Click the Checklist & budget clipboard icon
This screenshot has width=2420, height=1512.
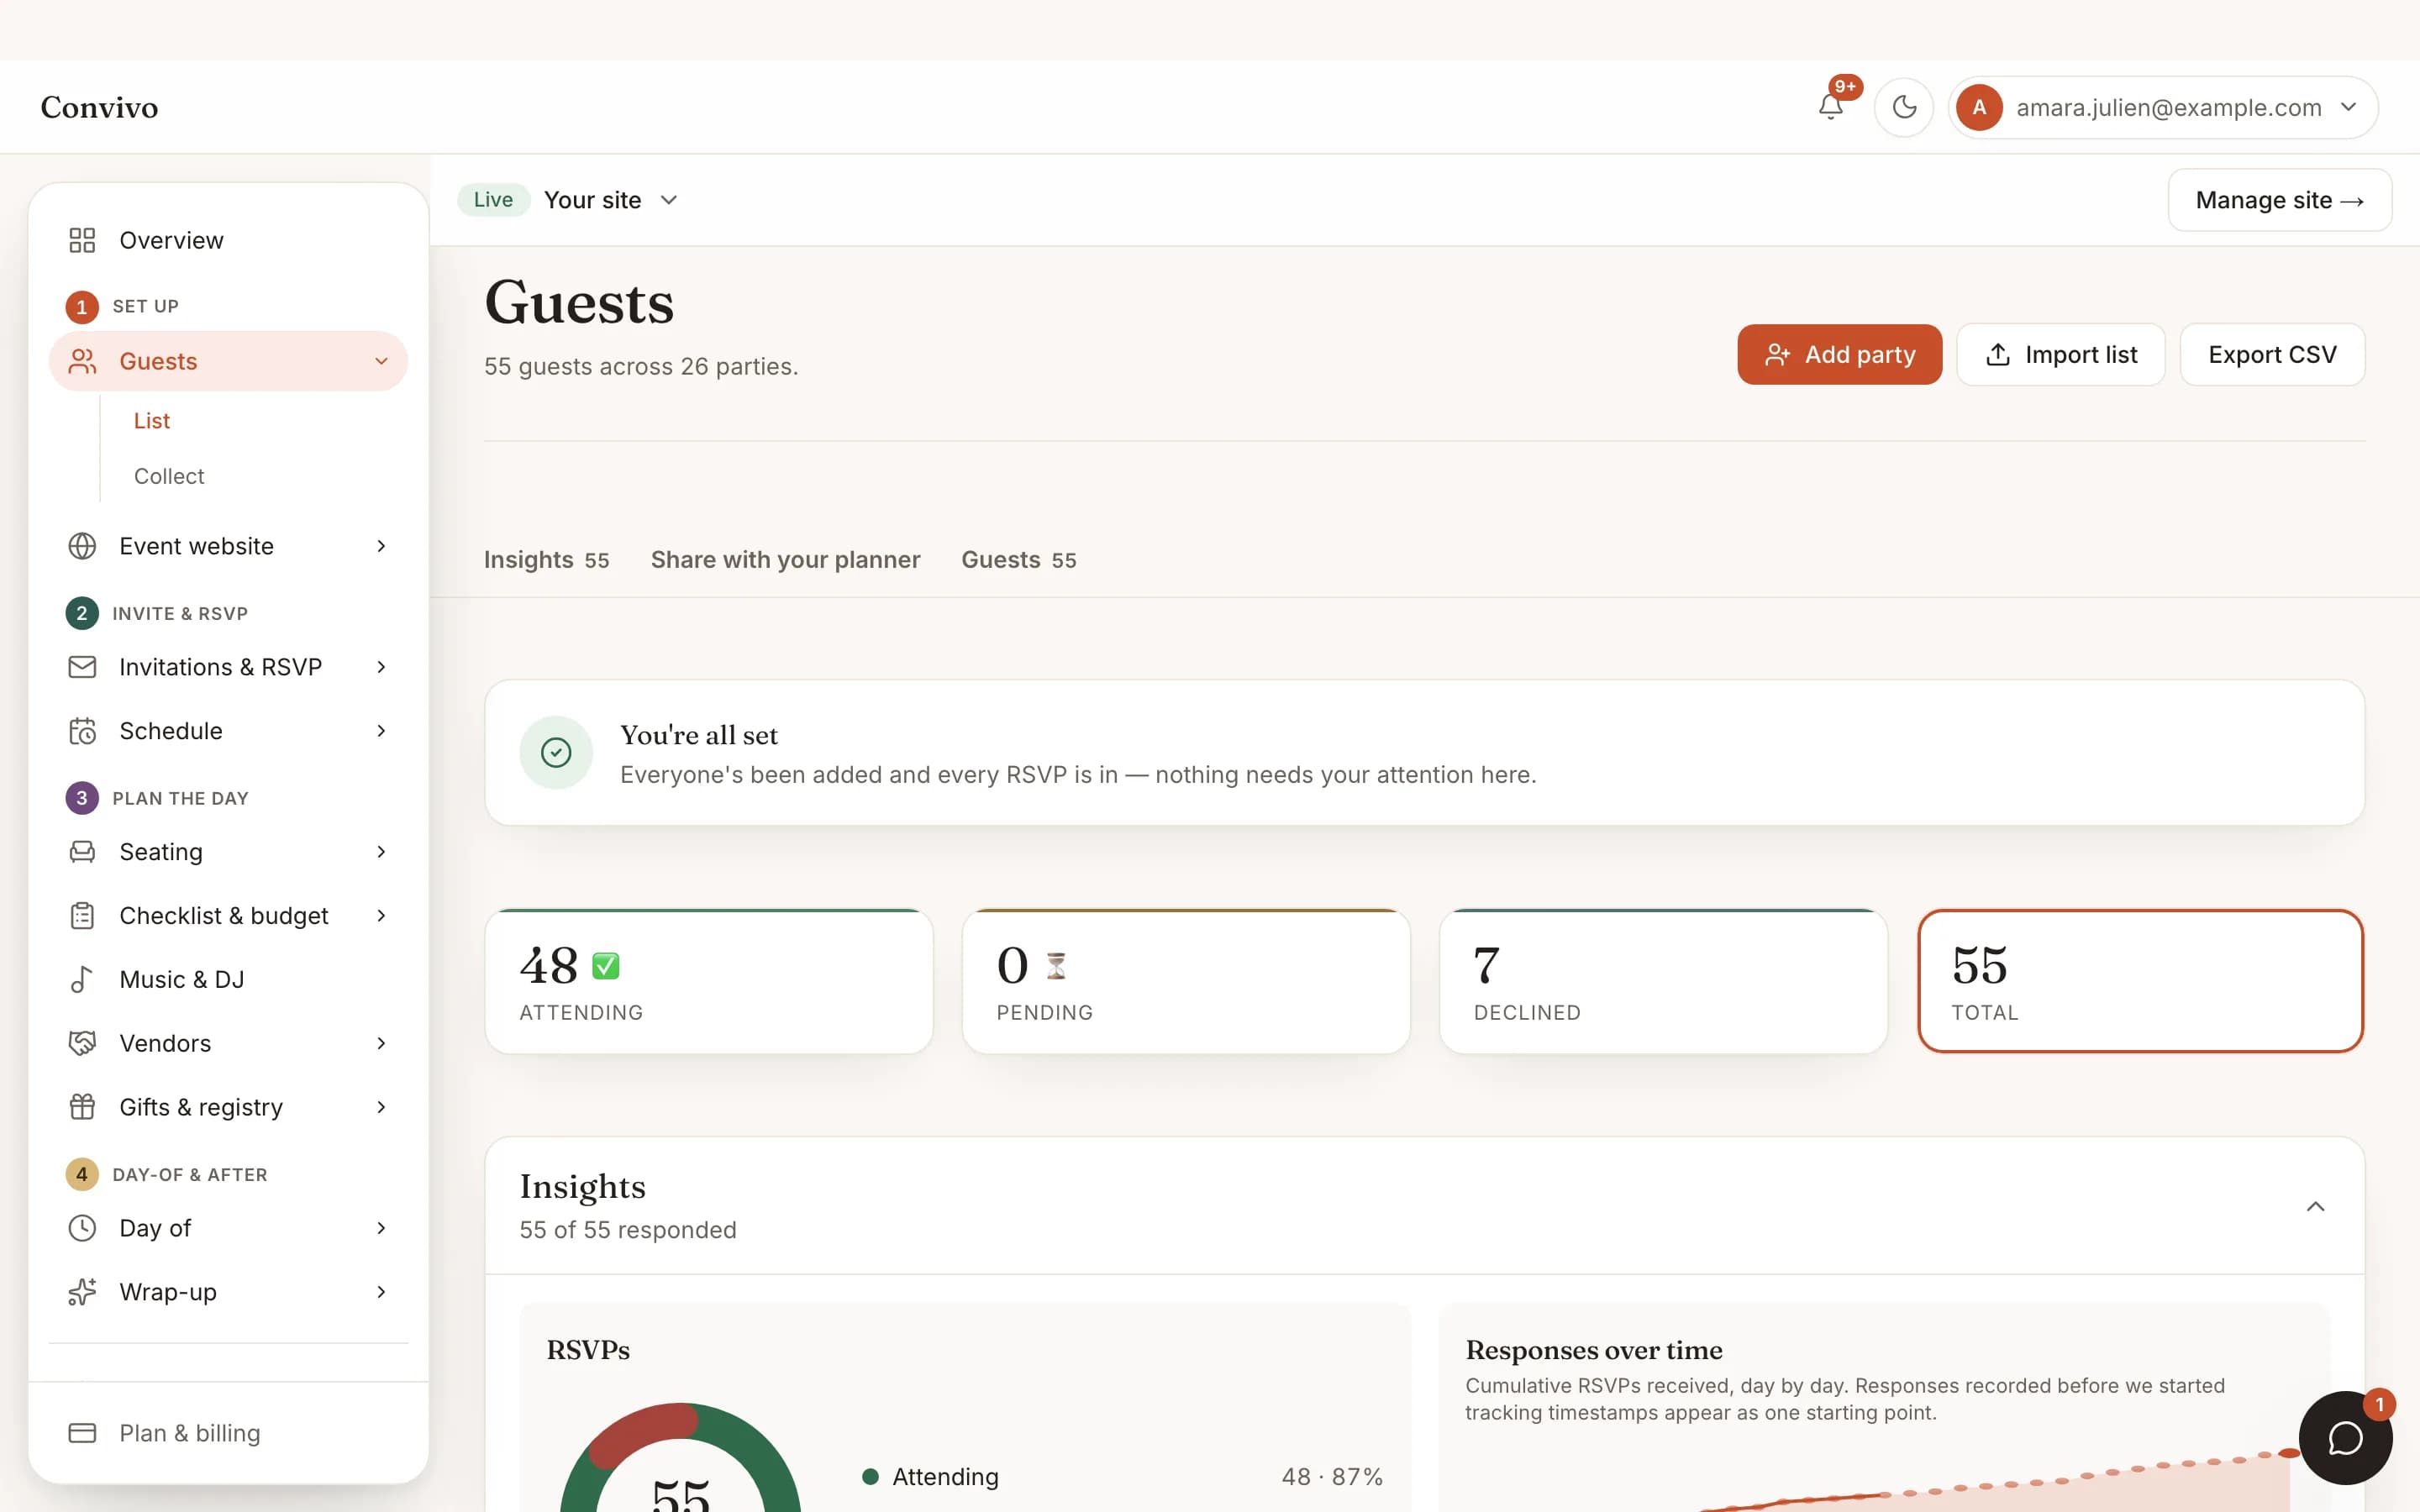pyautogui.click(x=82, y=916)
